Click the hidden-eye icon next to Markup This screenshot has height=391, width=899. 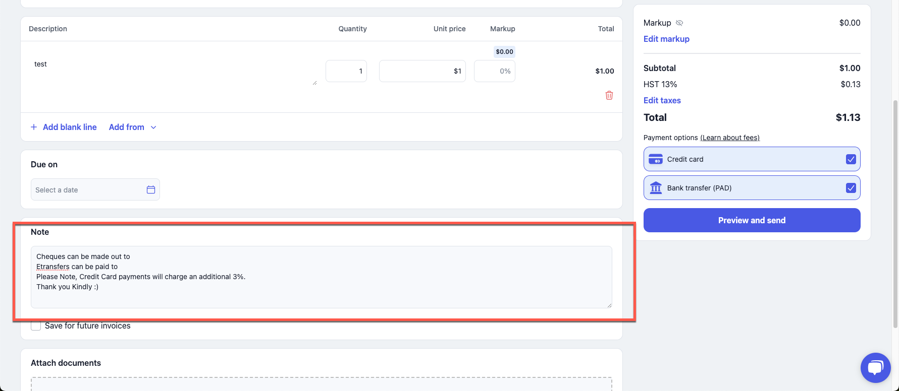(x=679, y=23)
